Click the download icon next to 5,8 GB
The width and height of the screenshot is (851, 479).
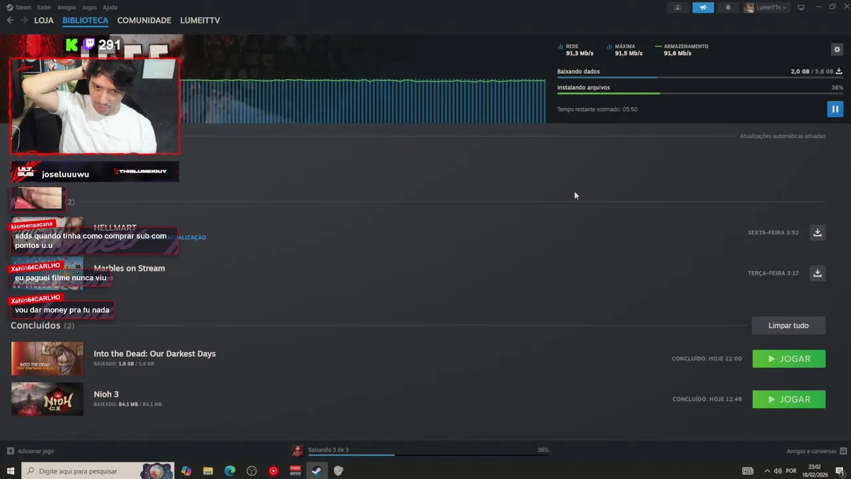pyautogui.click(x=839, y=71)
